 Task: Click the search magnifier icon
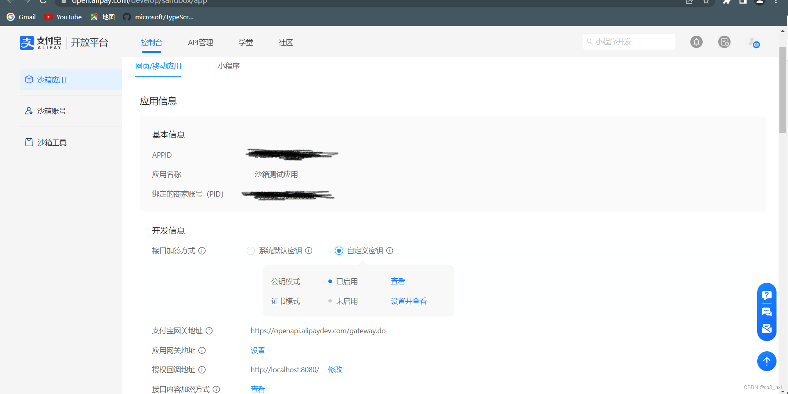tap(590, 41)
